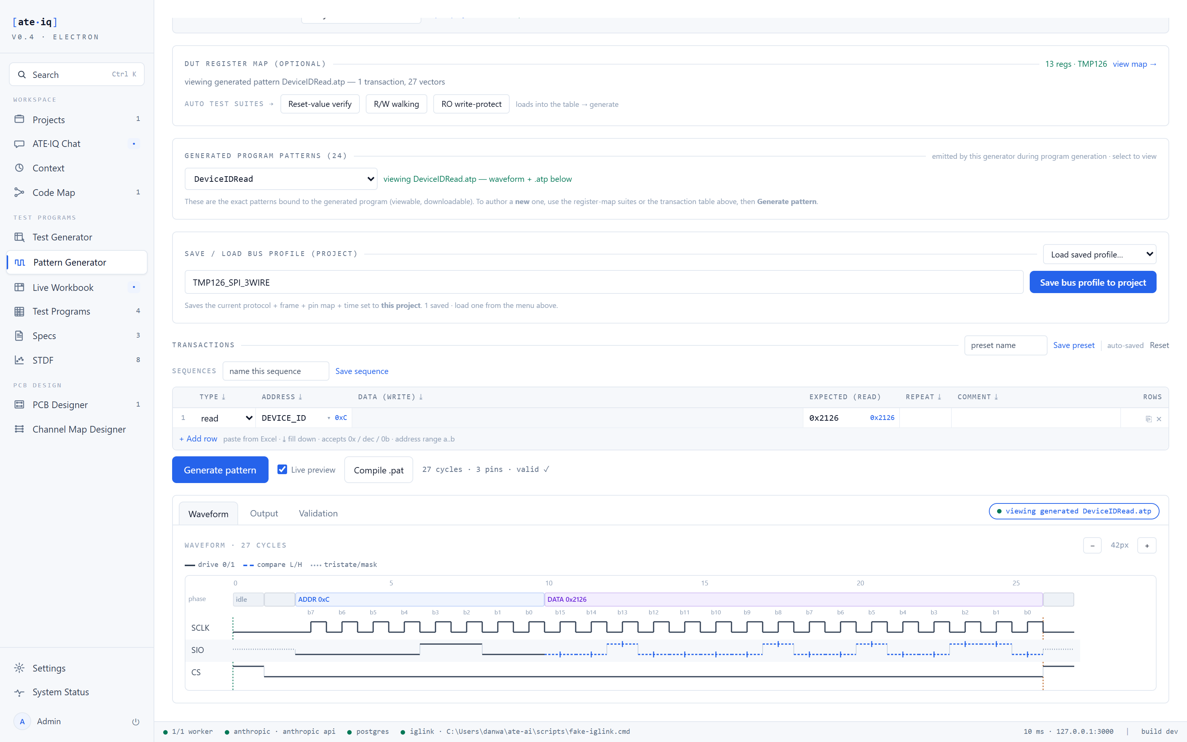
Task: Click the Pattern Generator waveform icon
Action: (20, 263)
